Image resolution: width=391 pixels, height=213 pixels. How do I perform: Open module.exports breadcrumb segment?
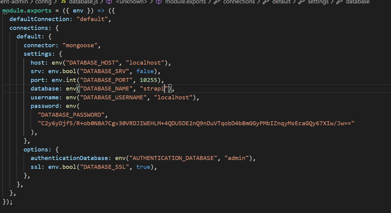pos(185,2)
